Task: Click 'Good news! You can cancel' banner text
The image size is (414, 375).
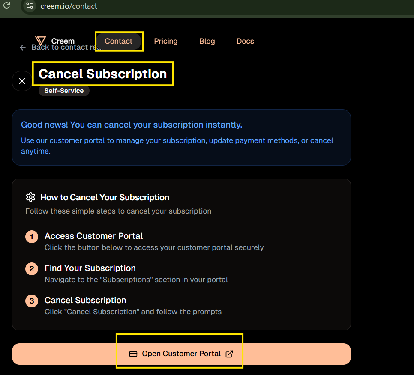Action: 132,125
